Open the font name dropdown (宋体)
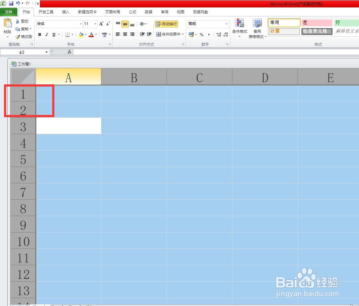 (81, 24)
